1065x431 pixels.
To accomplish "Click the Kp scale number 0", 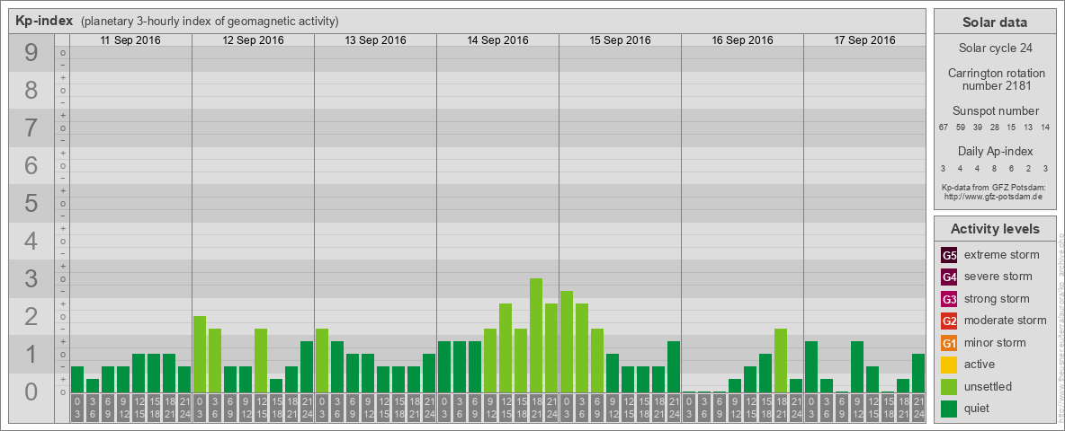I will point(31,391).
